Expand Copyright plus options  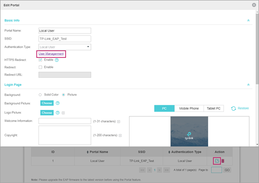[x=120, y=136]
